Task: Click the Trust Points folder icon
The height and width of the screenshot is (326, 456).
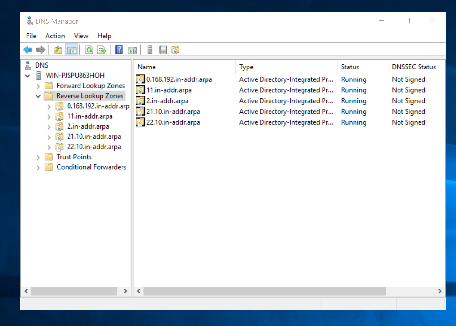Action: click(x=48, y=157)
